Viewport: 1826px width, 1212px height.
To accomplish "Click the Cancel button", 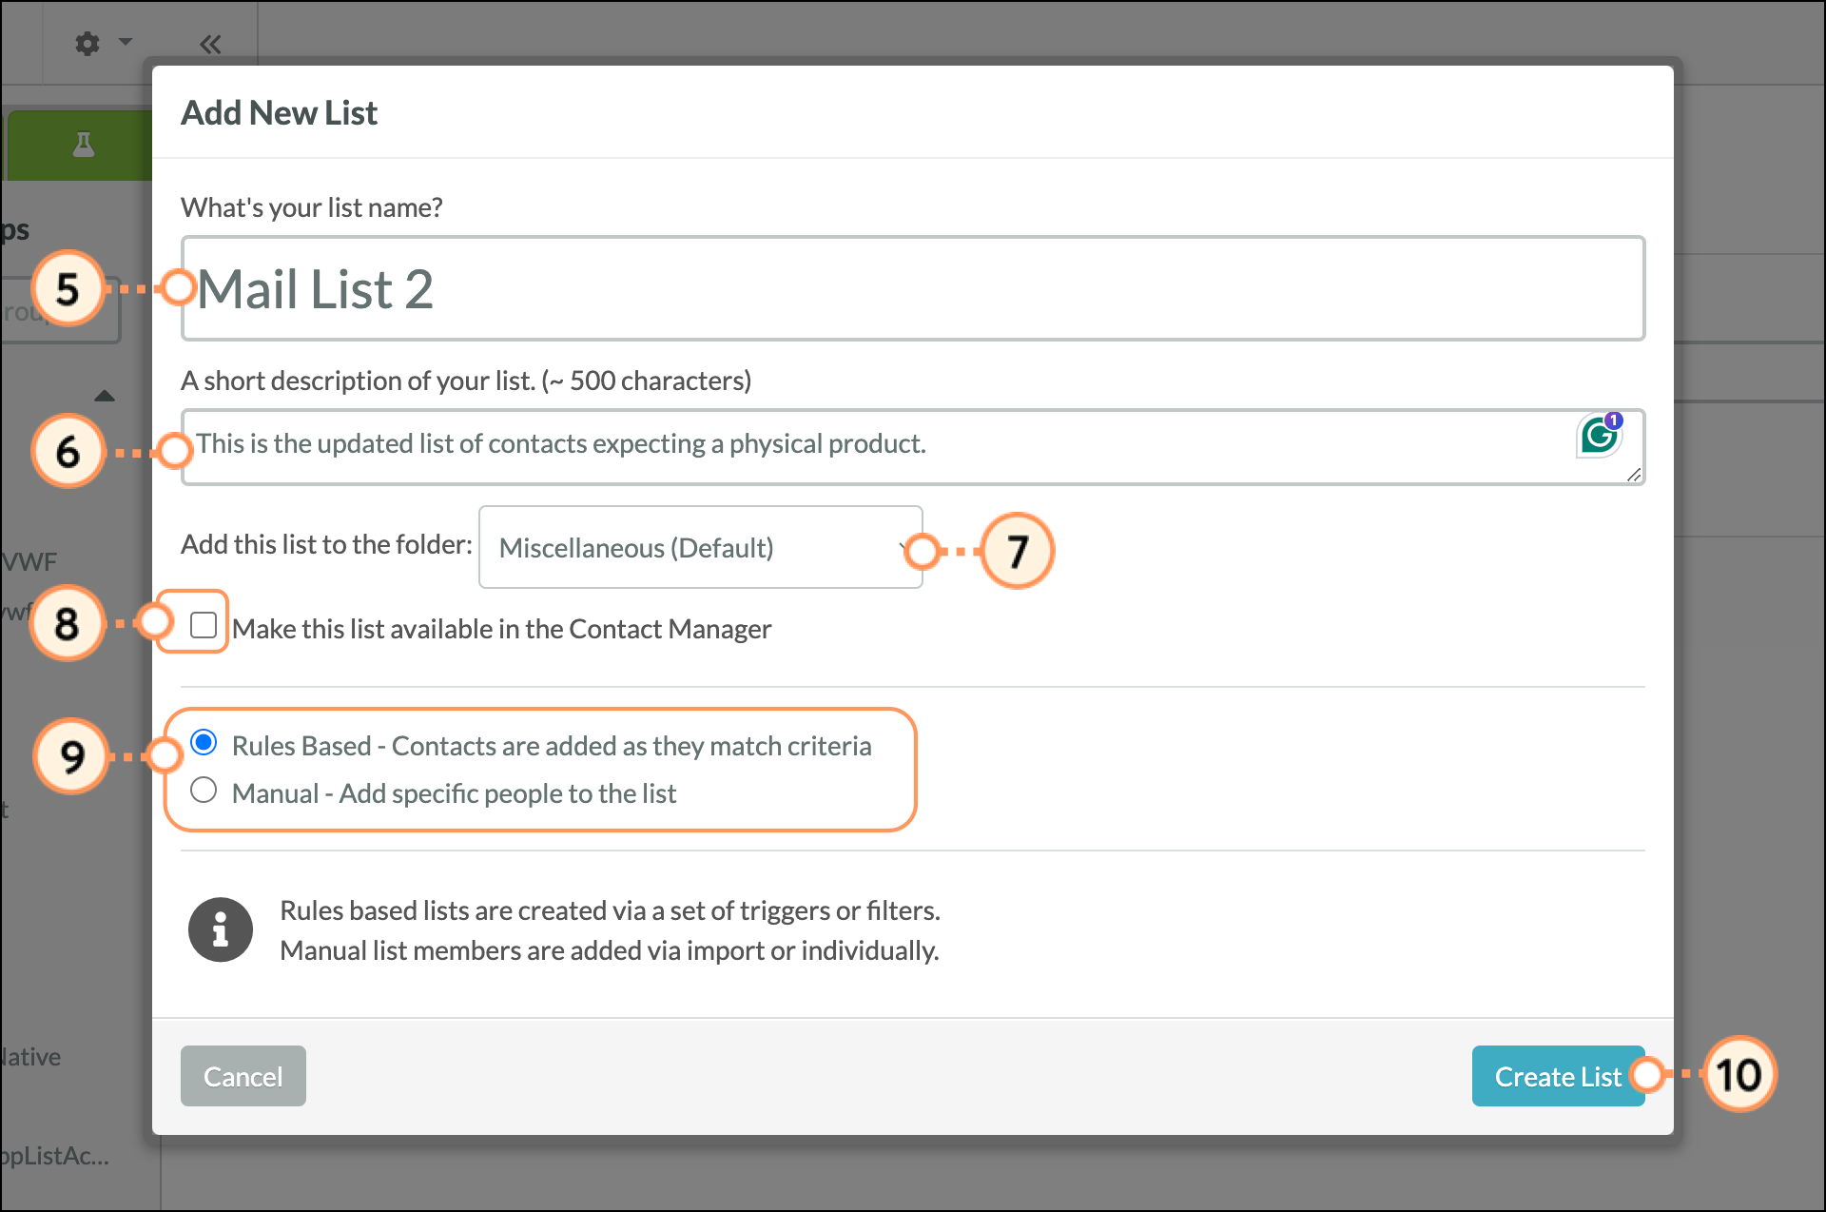I will (243, 1076).
